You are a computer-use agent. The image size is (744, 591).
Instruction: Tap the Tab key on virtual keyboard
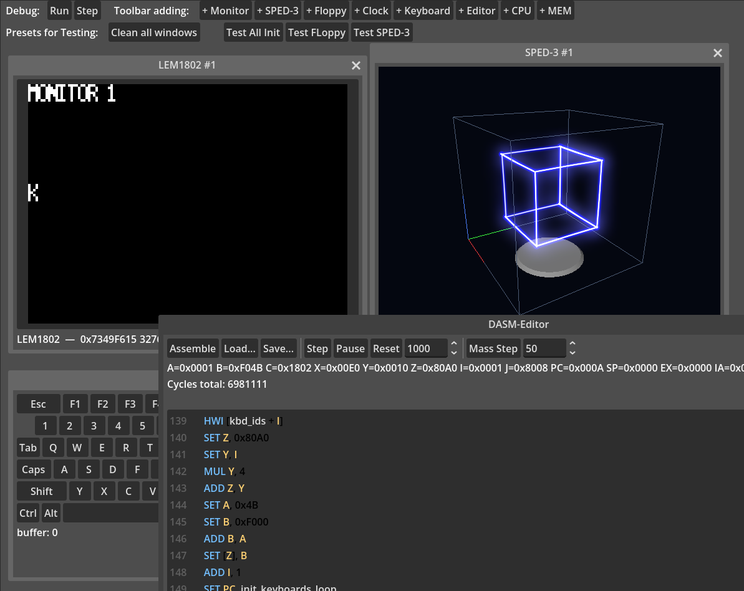click(28, 448)
